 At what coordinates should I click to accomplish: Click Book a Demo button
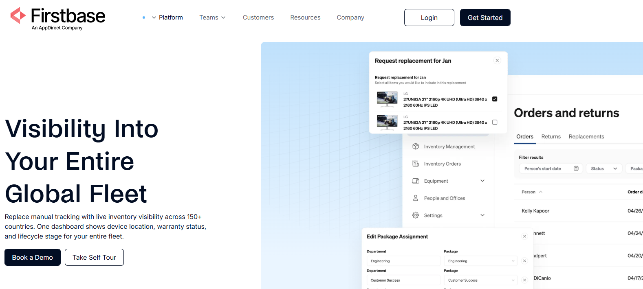tap(33, 257)
